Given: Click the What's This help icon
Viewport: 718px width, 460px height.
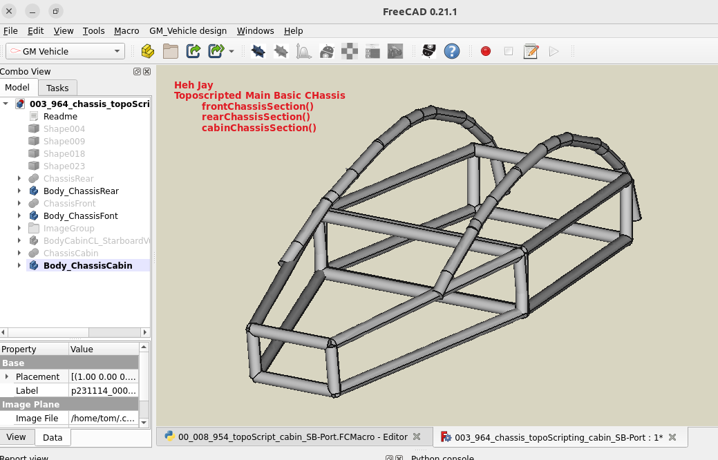Looking at the screenshot, I should [451, 51].
